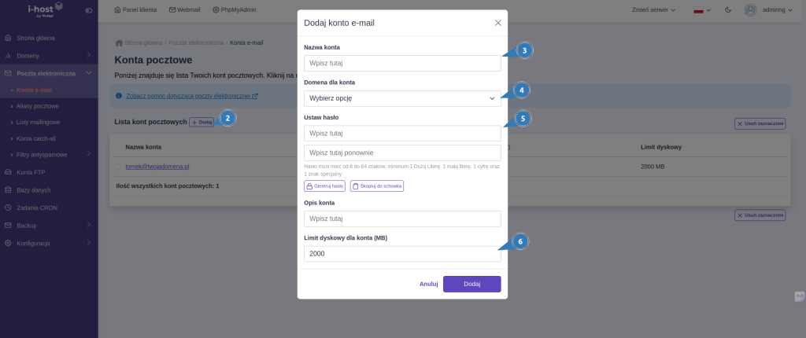Focus the Nazwa konta input field

[402, 63]
